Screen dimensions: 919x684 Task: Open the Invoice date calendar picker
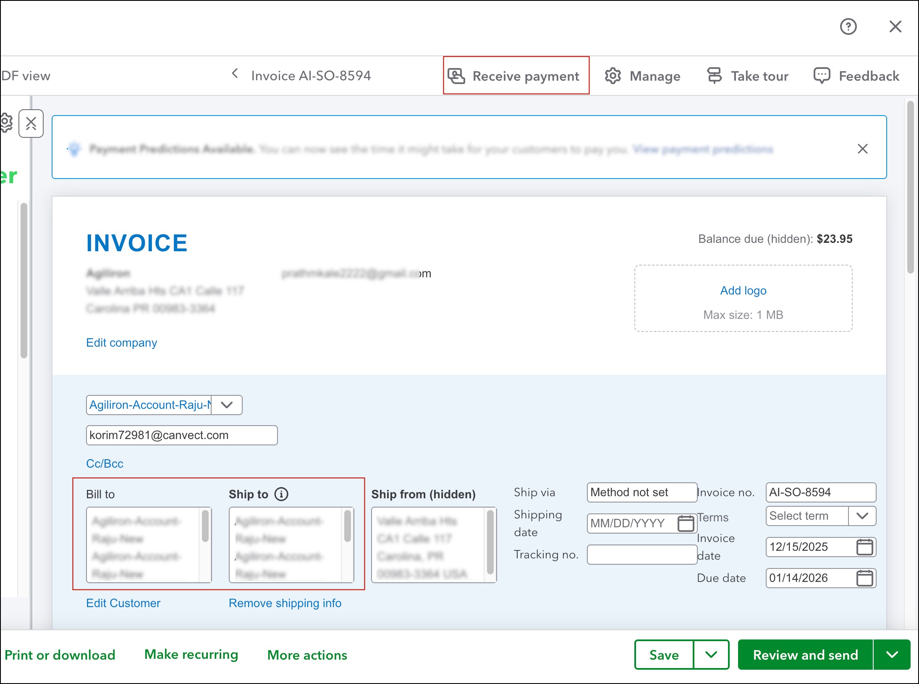(864, 547)
